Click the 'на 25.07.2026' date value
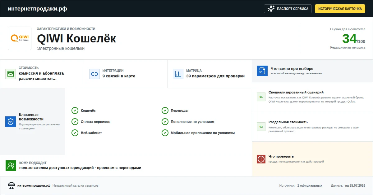373x195 pixels. 355,186
